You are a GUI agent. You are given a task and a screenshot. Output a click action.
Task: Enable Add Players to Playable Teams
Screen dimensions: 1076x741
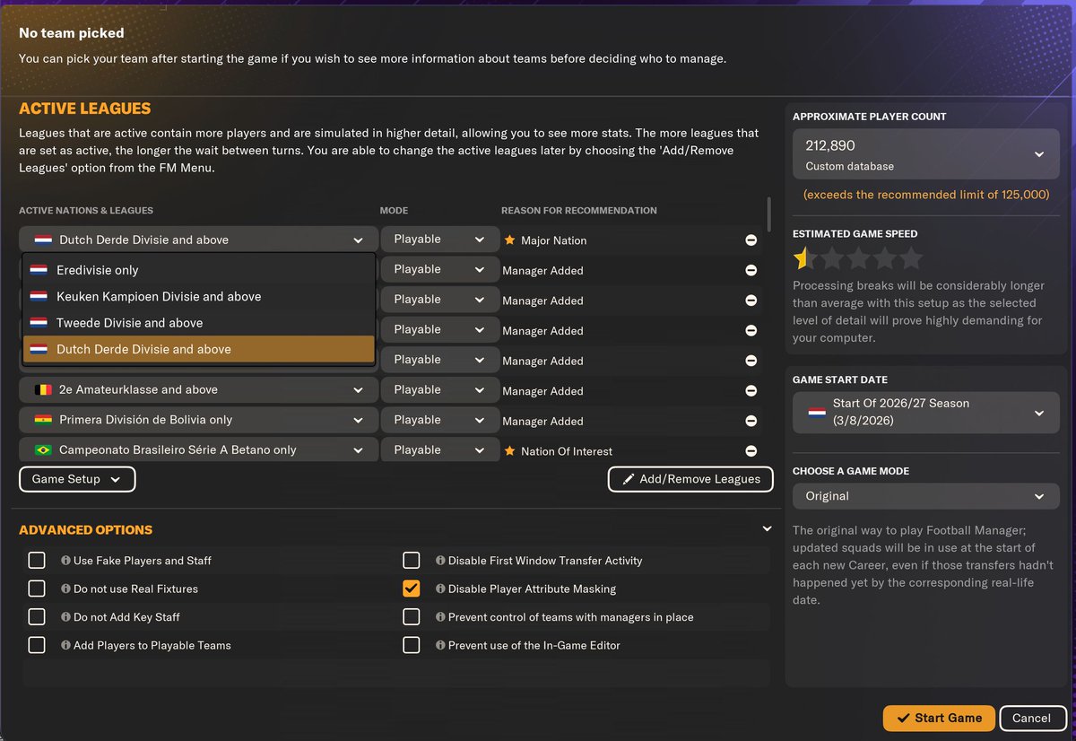(37, 646)
